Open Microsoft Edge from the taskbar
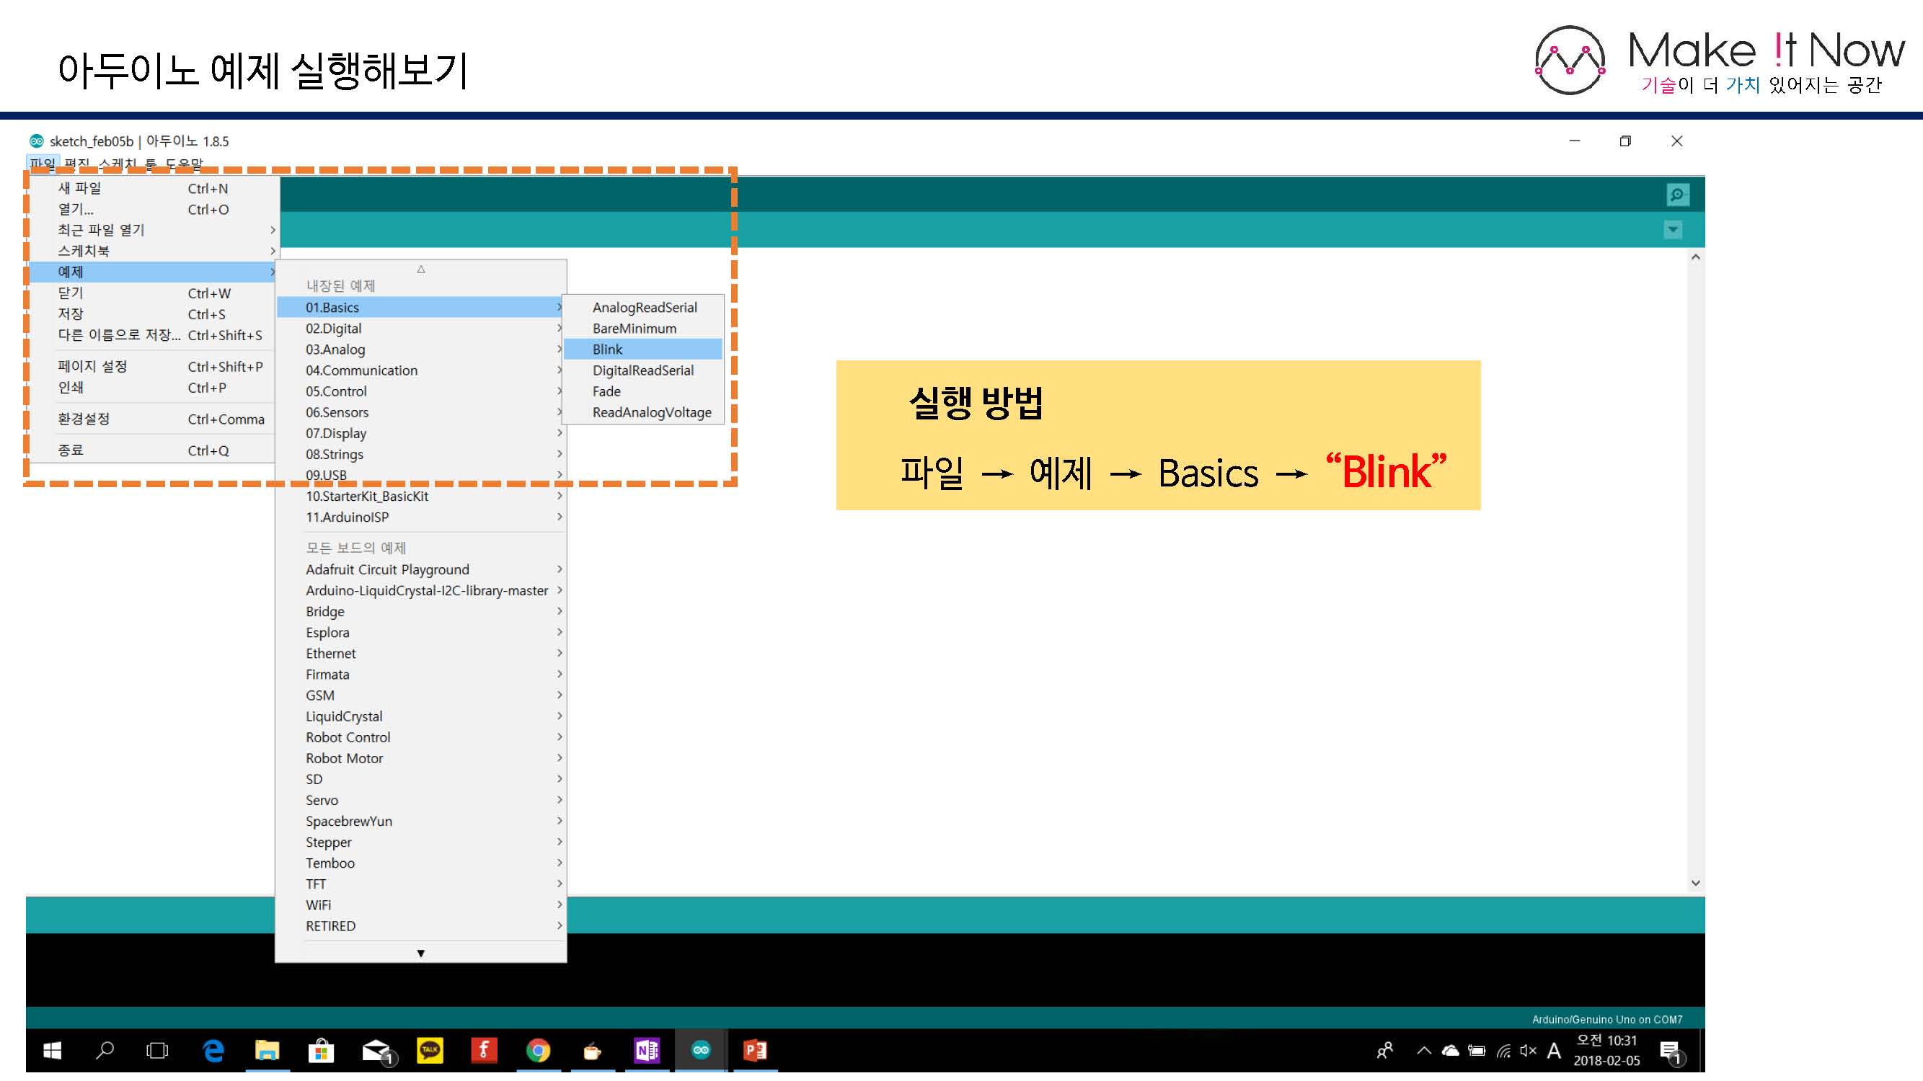 pos(213,1051)
